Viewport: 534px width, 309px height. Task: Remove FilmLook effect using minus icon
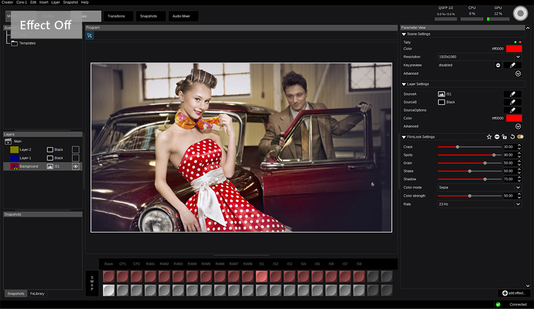tap(497, 137)
